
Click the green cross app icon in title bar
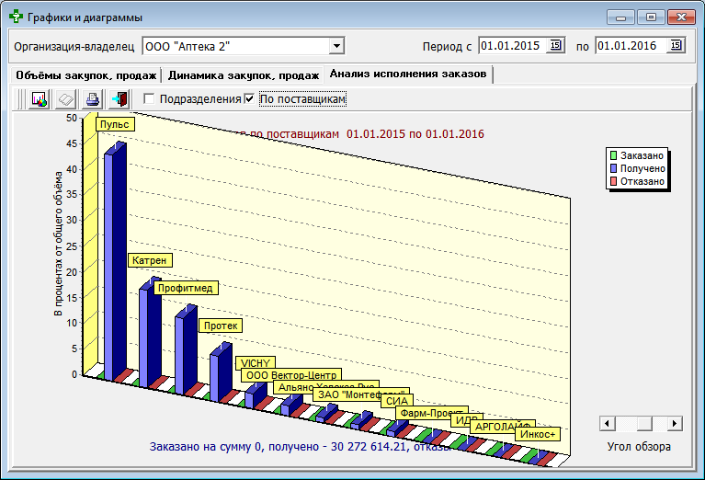click(x=15, y=17)
